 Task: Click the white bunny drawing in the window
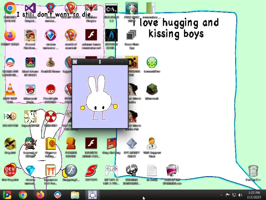(x=99, y=97)
